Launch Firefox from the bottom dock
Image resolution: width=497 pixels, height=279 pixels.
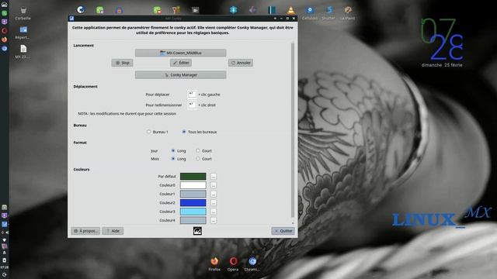214,263
